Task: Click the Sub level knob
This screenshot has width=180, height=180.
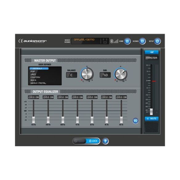Action: (121, 74)
